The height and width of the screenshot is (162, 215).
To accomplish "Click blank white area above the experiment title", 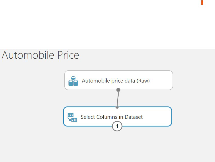I will tap(103, 26).
